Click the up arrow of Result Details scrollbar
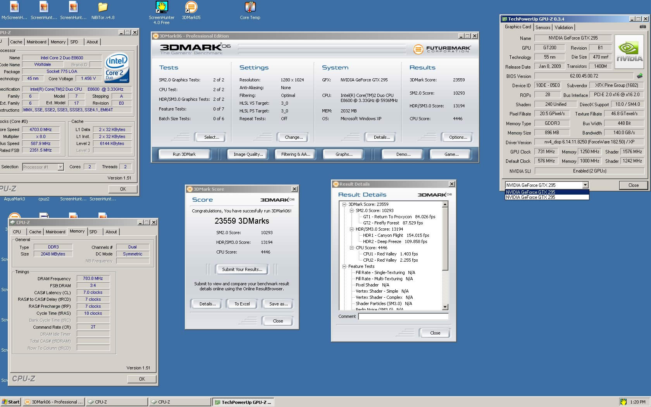Screen dimensions: 651x407 (x=445, y=204)
